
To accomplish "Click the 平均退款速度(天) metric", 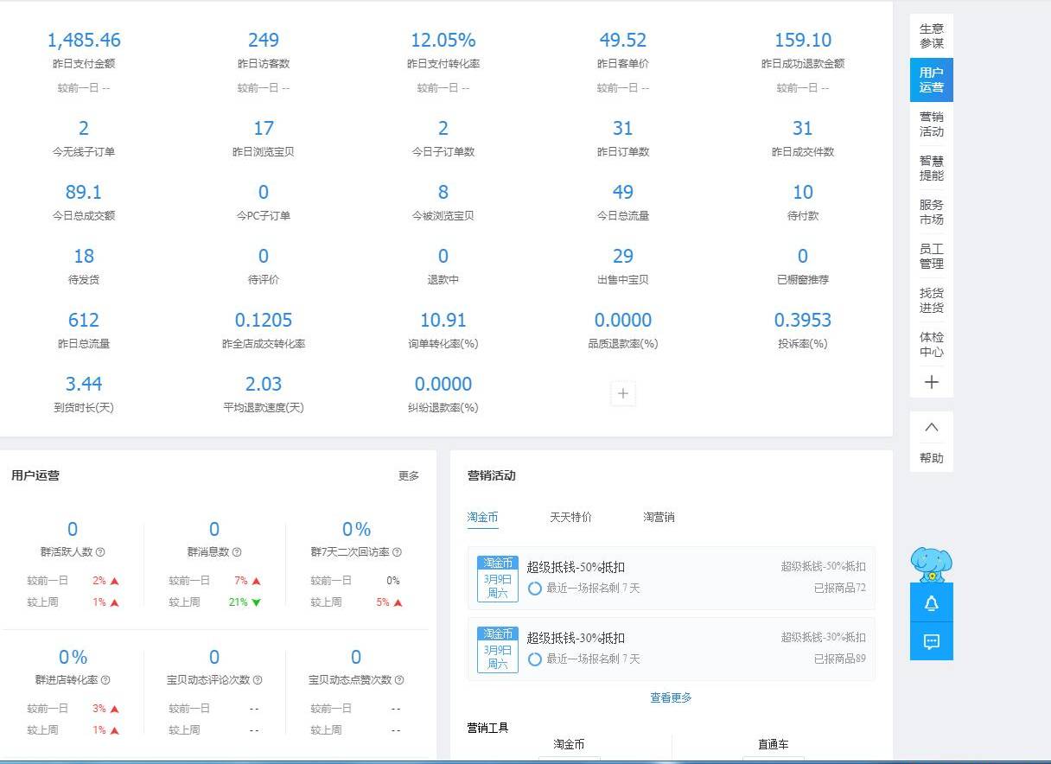I will pos(264,394).
